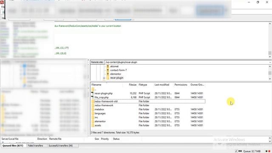This screenshot has width=272, height=153.
Task: Select the file_crop.php file name
Action: click(x=102, y=97)
